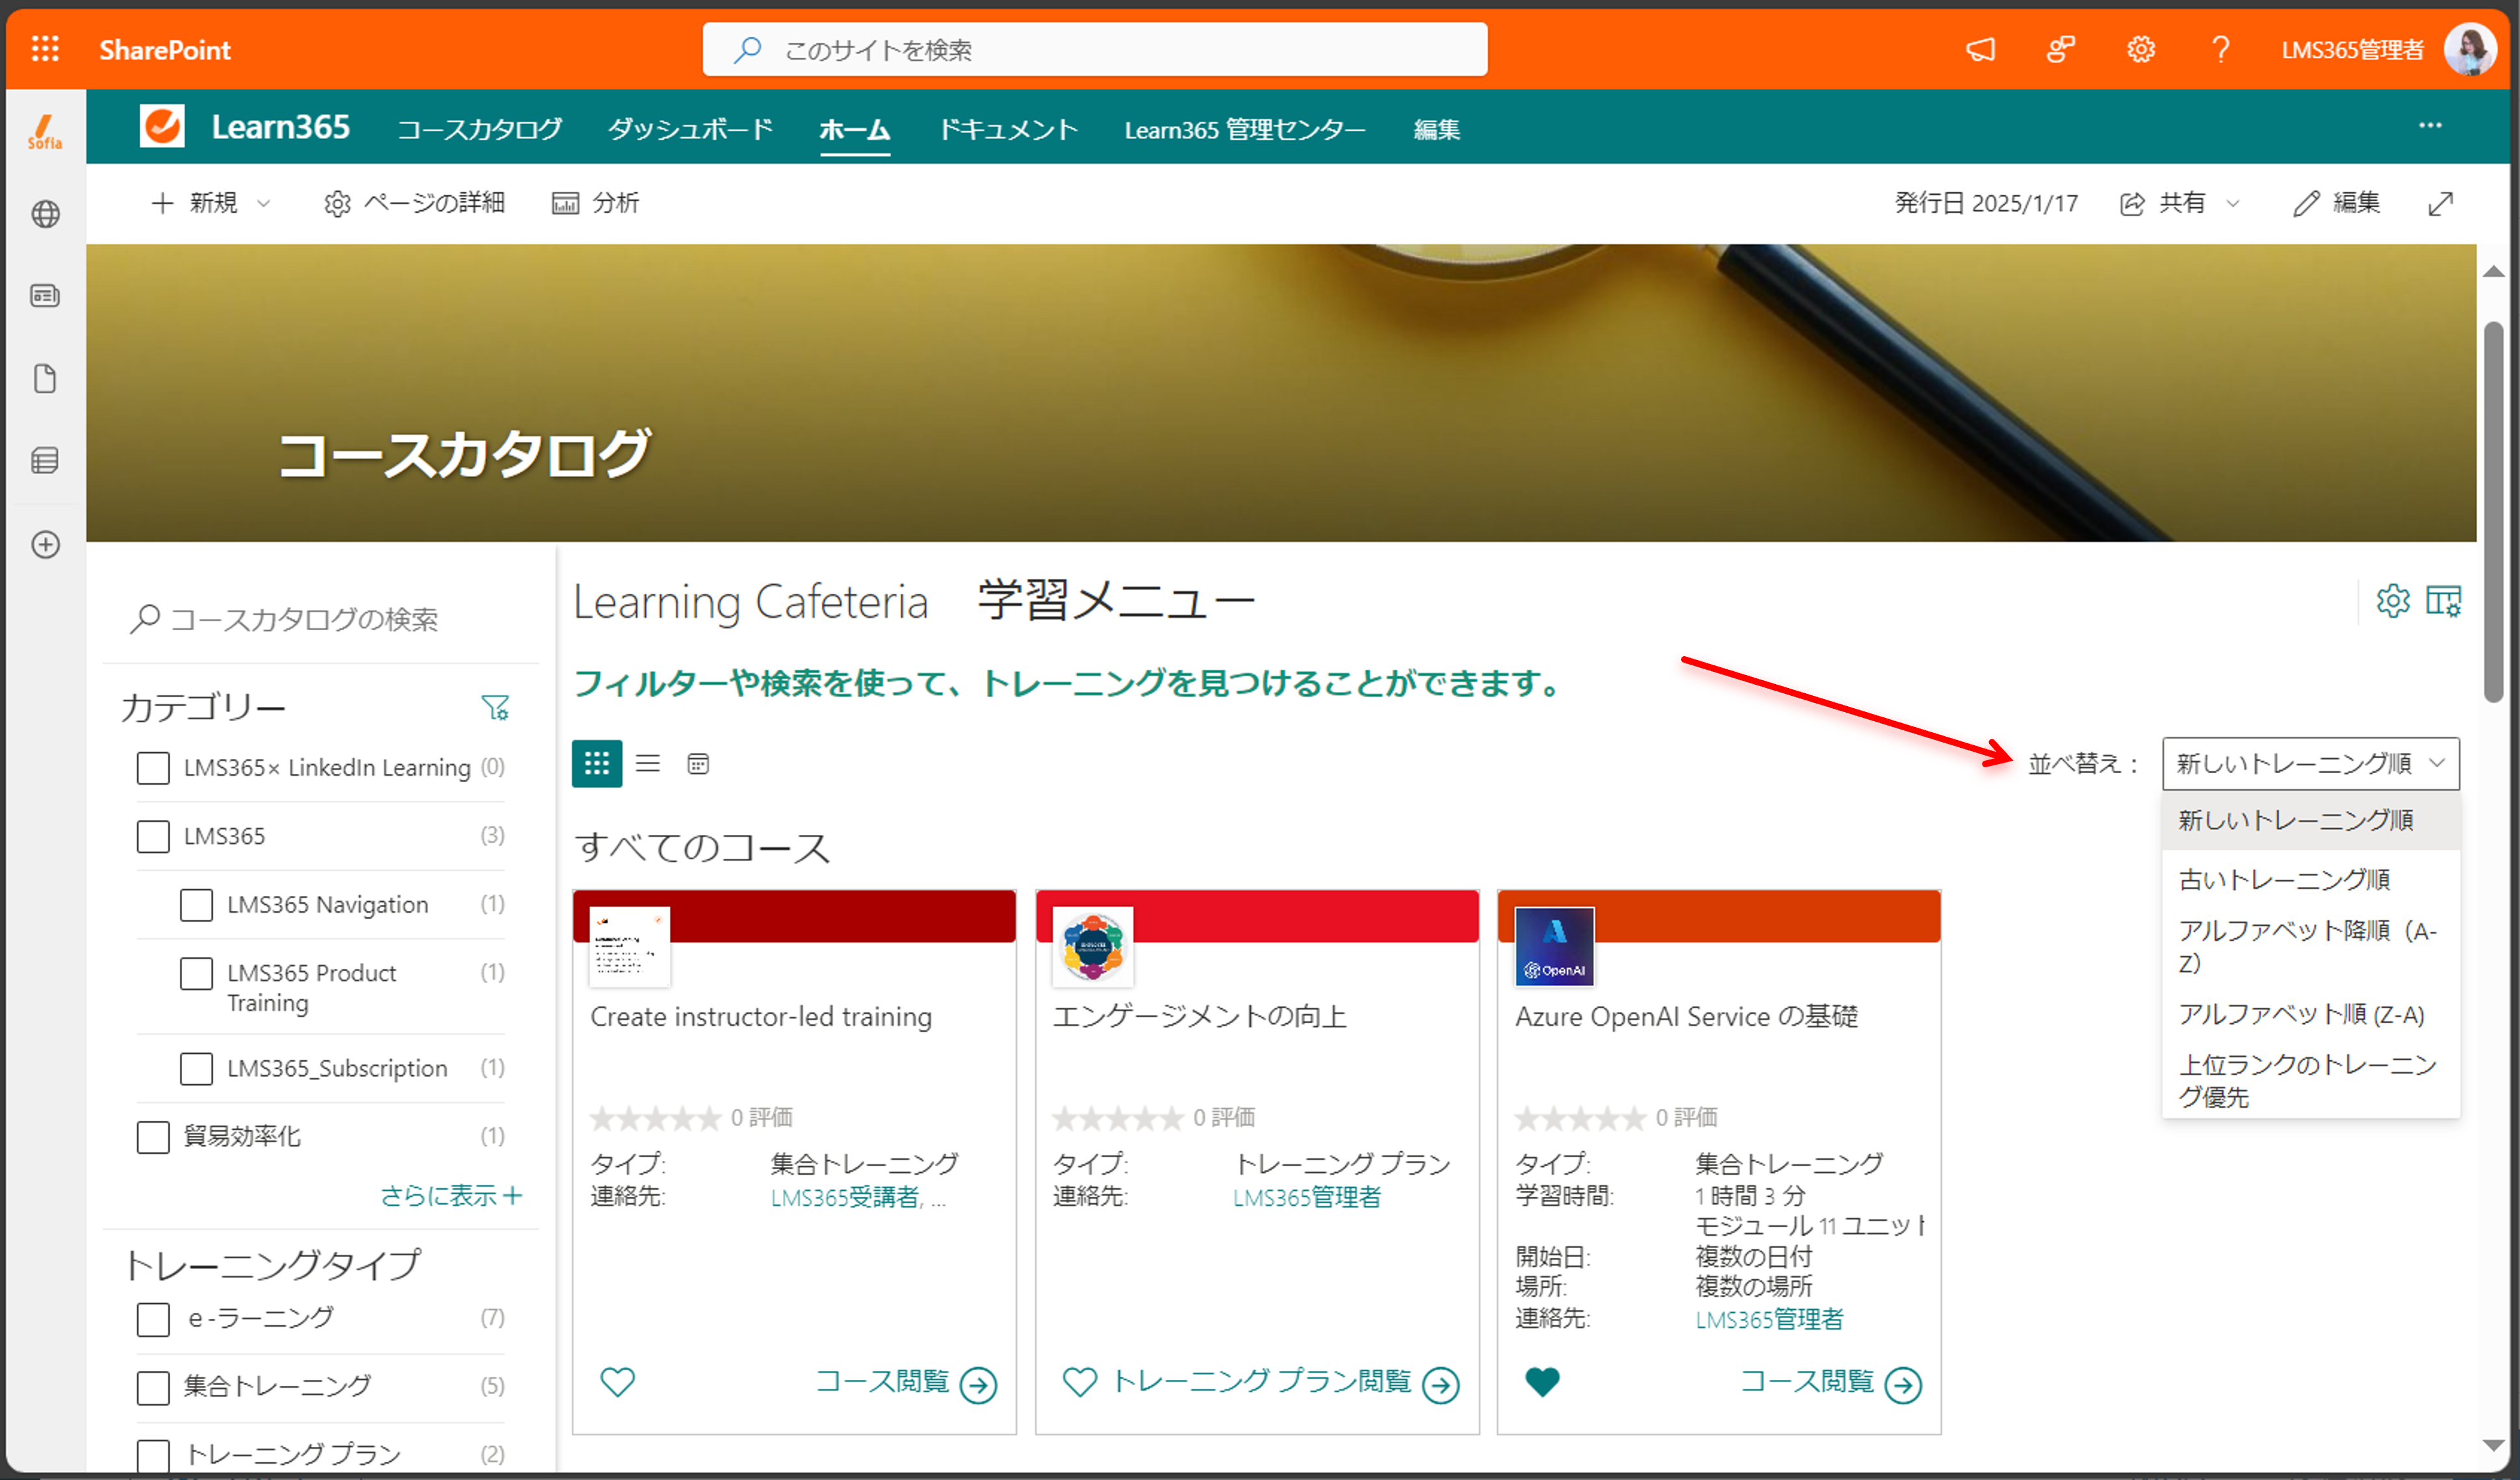Open the Create instructor-led training arrow icon

tap(978, 1385)
